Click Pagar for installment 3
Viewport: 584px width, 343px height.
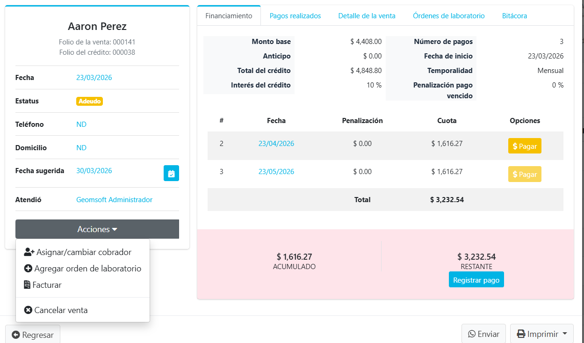point(525,174)
